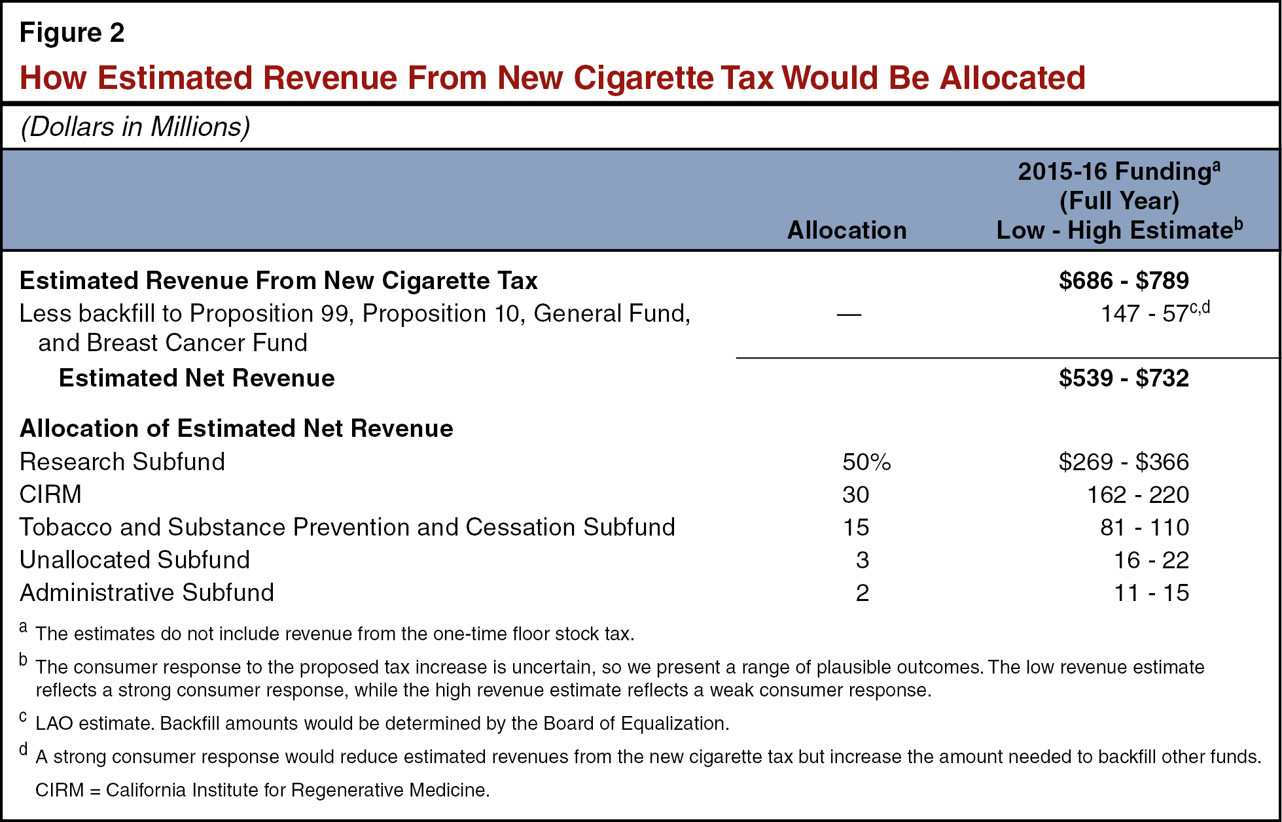Click Estimated Revenue From New Cigarette Tax row
Viewport: 1282px width, 822px height.
278,281
